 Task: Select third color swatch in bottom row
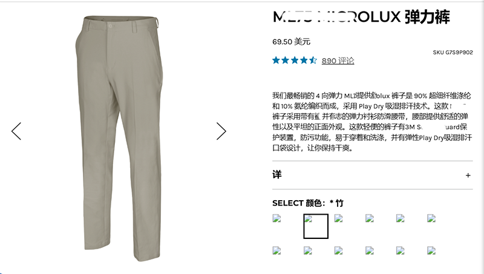(339, 250)
